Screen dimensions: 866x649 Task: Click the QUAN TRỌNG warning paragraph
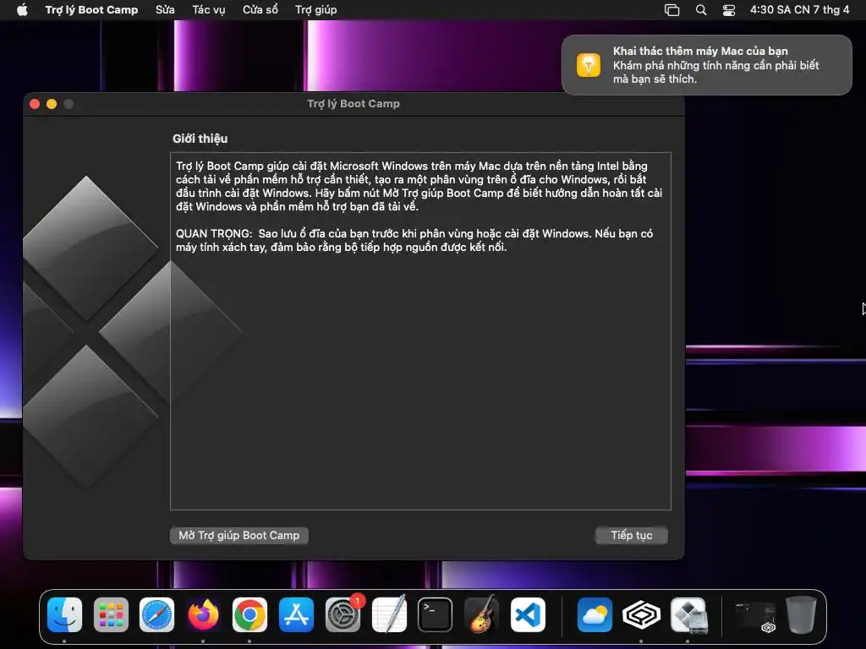414,240
